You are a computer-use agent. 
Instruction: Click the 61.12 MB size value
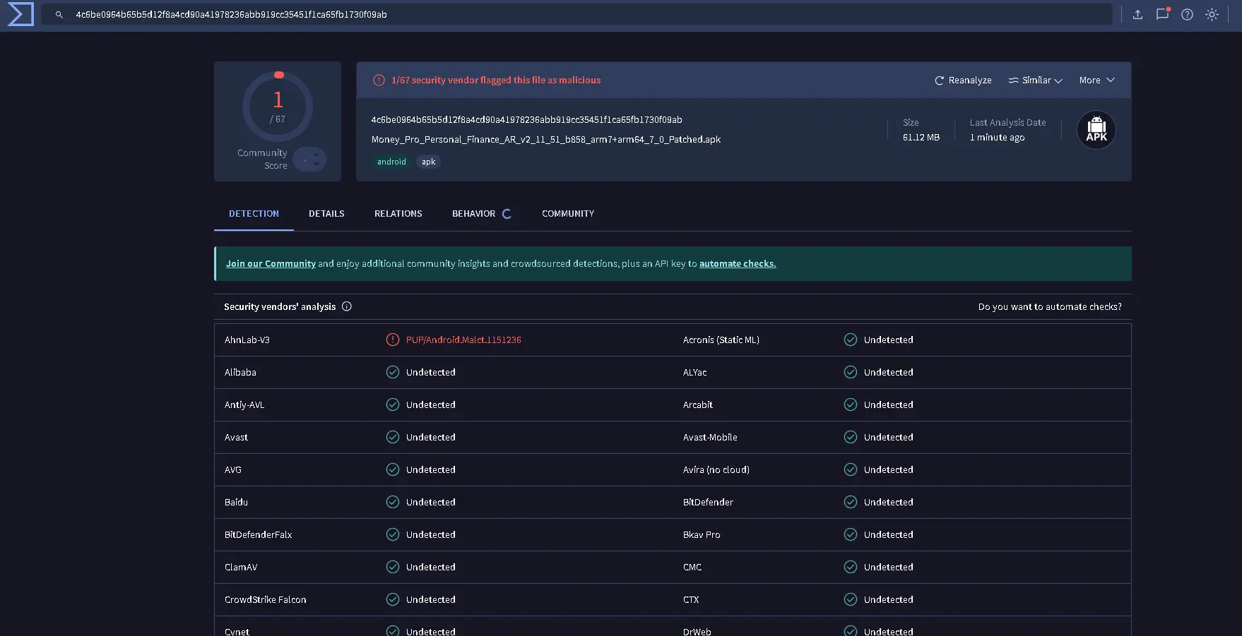pos(921,138)
